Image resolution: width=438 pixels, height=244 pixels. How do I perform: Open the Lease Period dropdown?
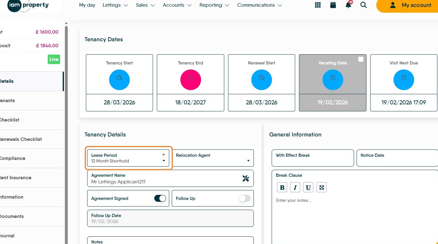(128, 158)
